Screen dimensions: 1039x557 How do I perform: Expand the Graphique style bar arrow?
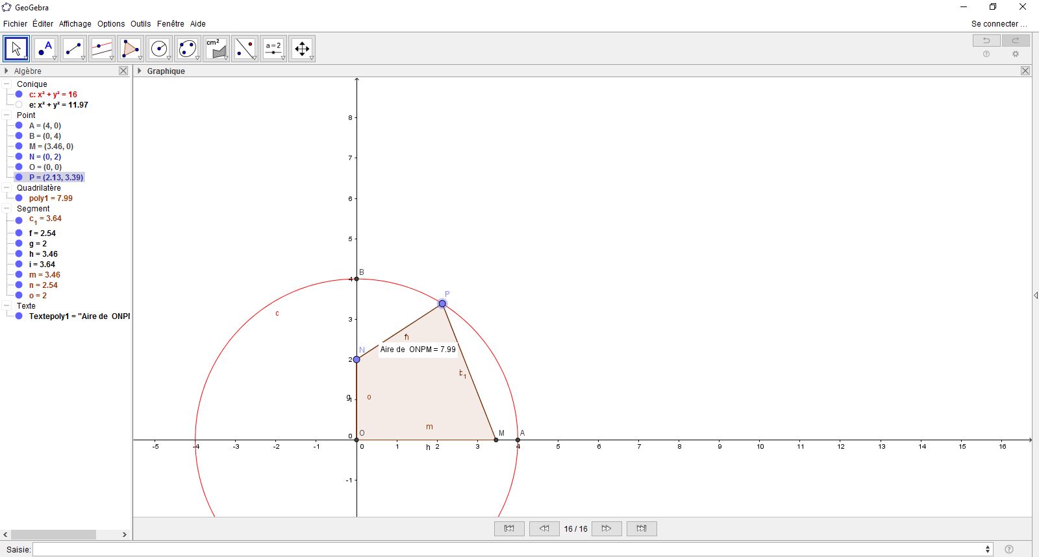pyautogui.click(x=140, y=71)
